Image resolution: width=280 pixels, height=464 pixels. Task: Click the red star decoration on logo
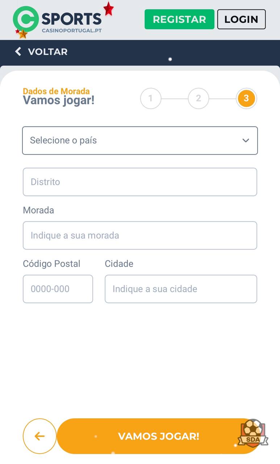pyautogui.click(x=108, y=9)
